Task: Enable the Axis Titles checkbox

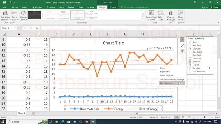Action: [190, 45]
